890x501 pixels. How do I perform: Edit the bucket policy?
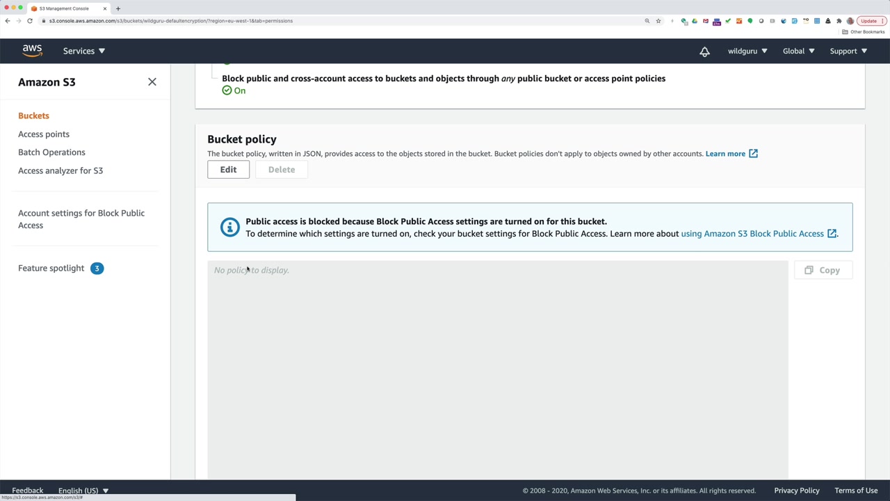(x=228, y=170)
